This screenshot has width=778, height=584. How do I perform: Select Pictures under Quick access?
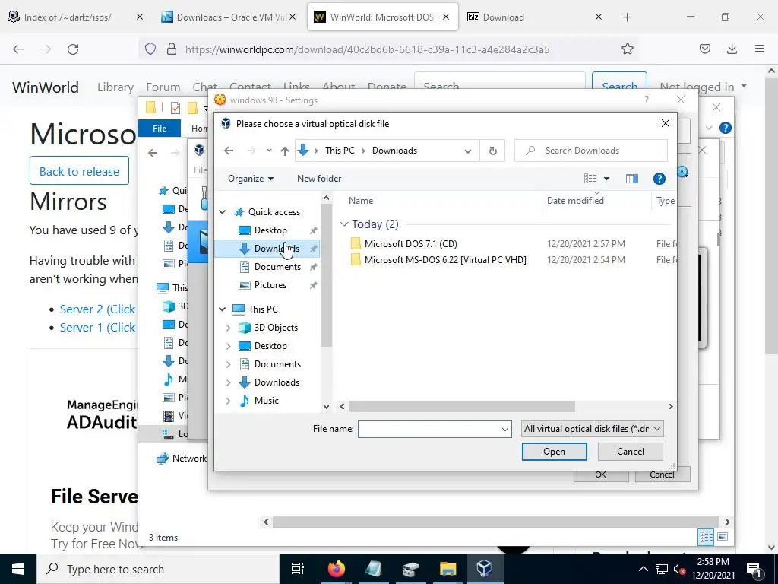tap(270, 285)
